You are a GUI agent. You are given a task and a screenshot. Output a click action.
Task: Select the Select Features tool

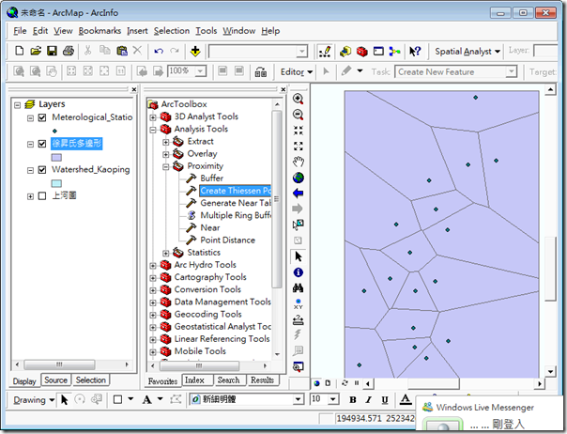(x=298, y=225)
